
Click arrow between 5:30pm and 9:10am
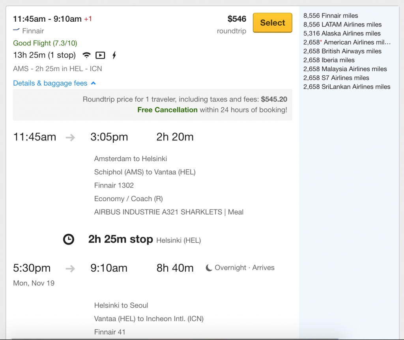[70, 269]
